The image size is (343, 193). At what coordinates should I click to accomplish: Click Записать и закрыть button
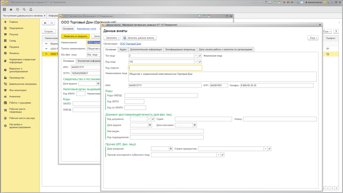point(75,36)
